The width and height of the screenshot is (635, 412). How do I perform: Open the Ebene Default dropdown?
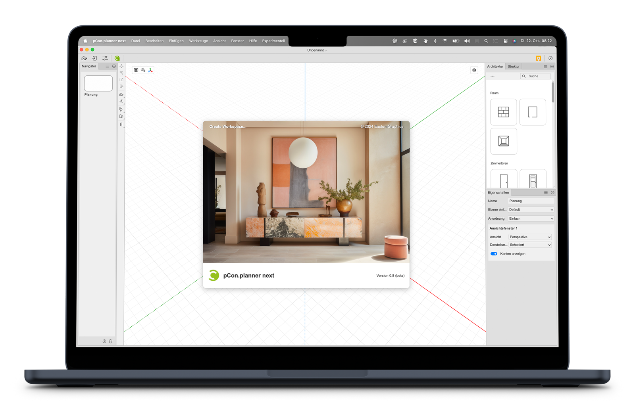coord(531,210)
